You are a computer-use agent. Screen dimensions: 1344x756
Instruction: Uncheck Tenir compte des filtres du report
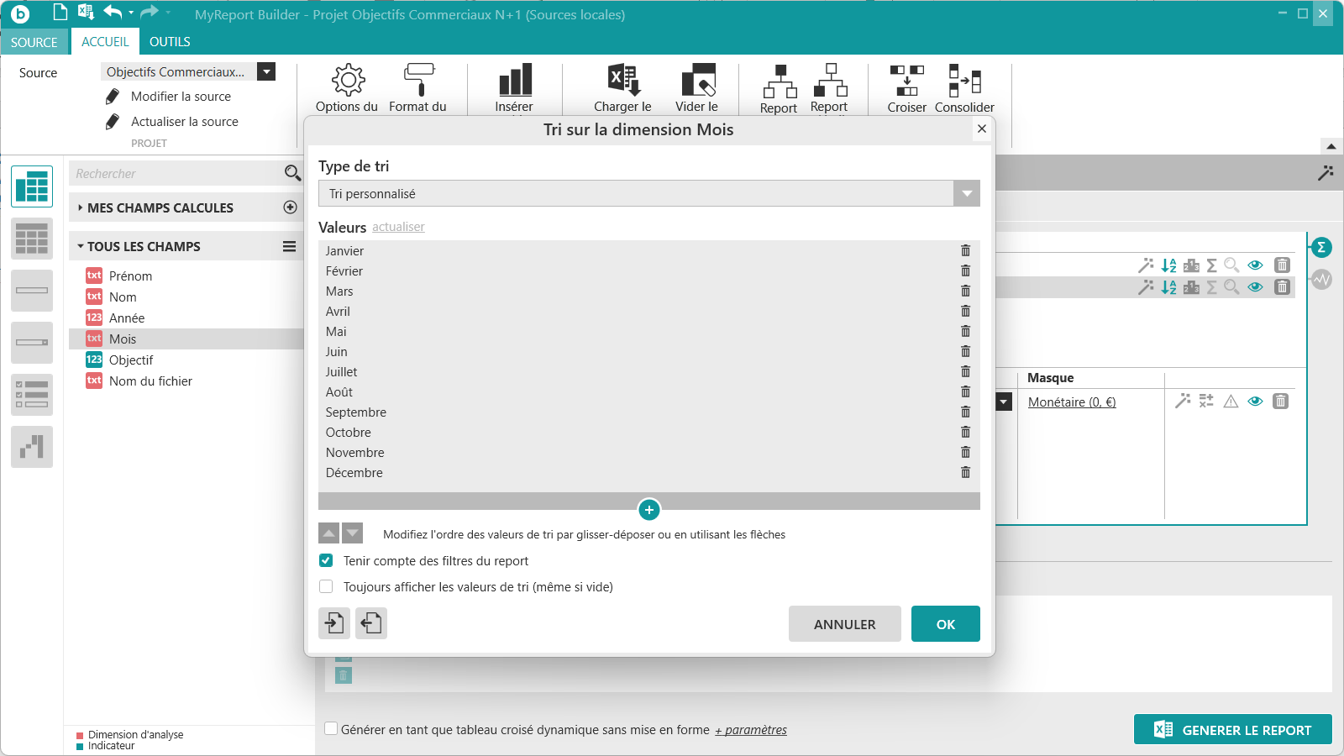326,560
